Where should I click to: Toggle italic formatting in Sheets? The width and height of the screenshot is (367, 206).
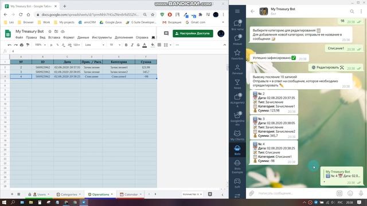tap(132, 45)
